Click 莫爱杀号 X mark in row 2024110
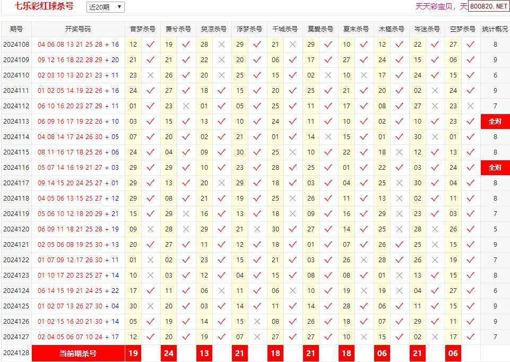Screen dimensions: 510x362 328,75
